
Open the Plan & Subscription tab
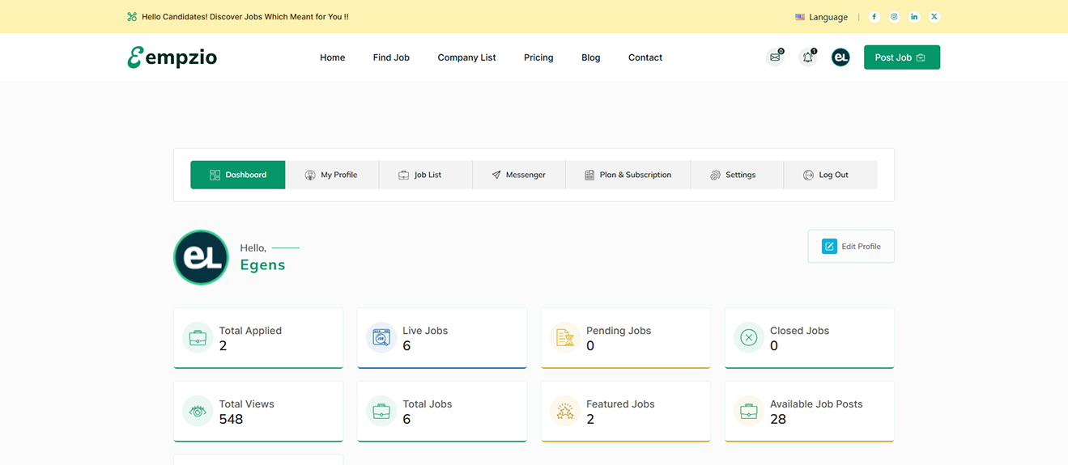628,175
